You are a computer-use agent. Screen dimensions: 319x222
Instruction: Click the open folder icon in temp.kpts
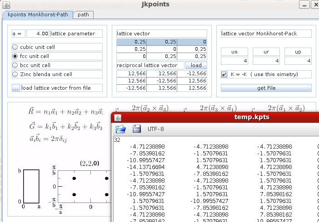[121, 129]
